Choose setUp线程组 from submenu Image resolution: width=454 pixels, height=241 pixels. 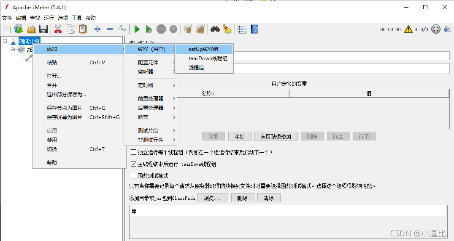click(x=204, y=49)
